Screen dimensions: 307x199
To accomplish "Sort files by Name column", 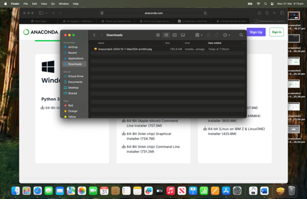I will point(101,43).
